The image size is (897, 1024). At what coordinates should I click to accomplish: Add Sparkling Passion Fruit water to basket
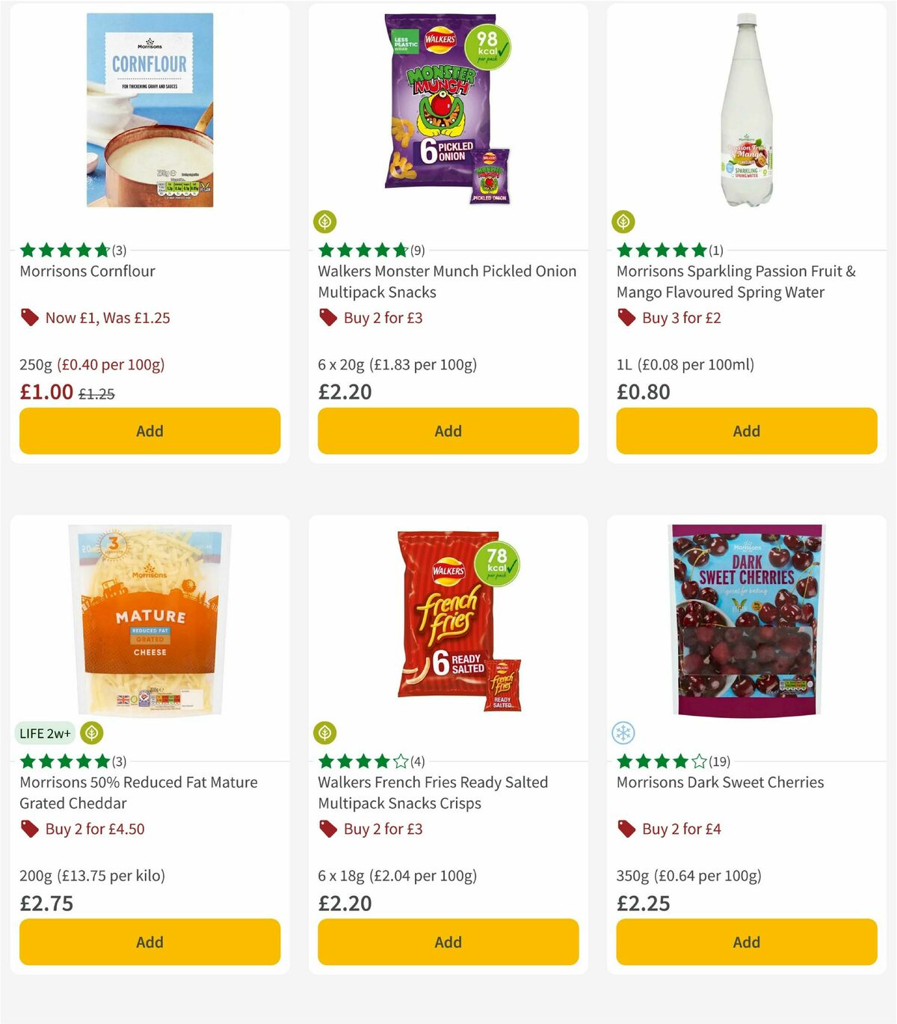point(746,431)
